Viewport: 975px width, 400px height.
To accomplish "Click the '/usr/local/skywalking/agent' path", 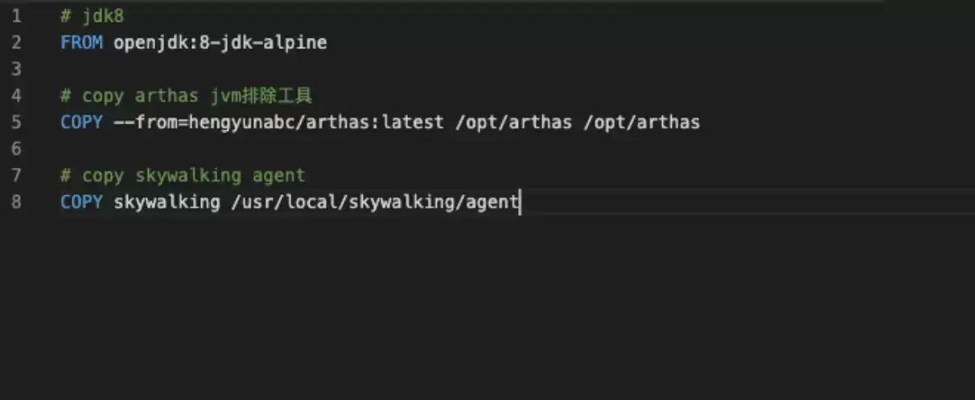I will (375, 202).
